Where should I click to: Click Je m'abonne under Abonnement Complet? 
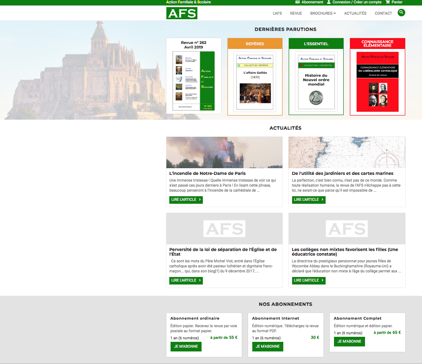[x=349, y=341]
